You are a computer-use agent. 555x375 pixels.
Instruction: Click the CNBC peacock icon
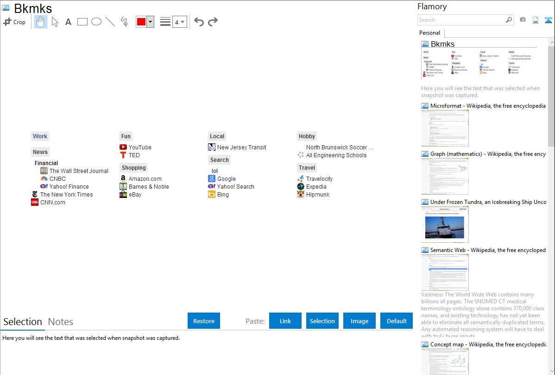click(44, 178)
